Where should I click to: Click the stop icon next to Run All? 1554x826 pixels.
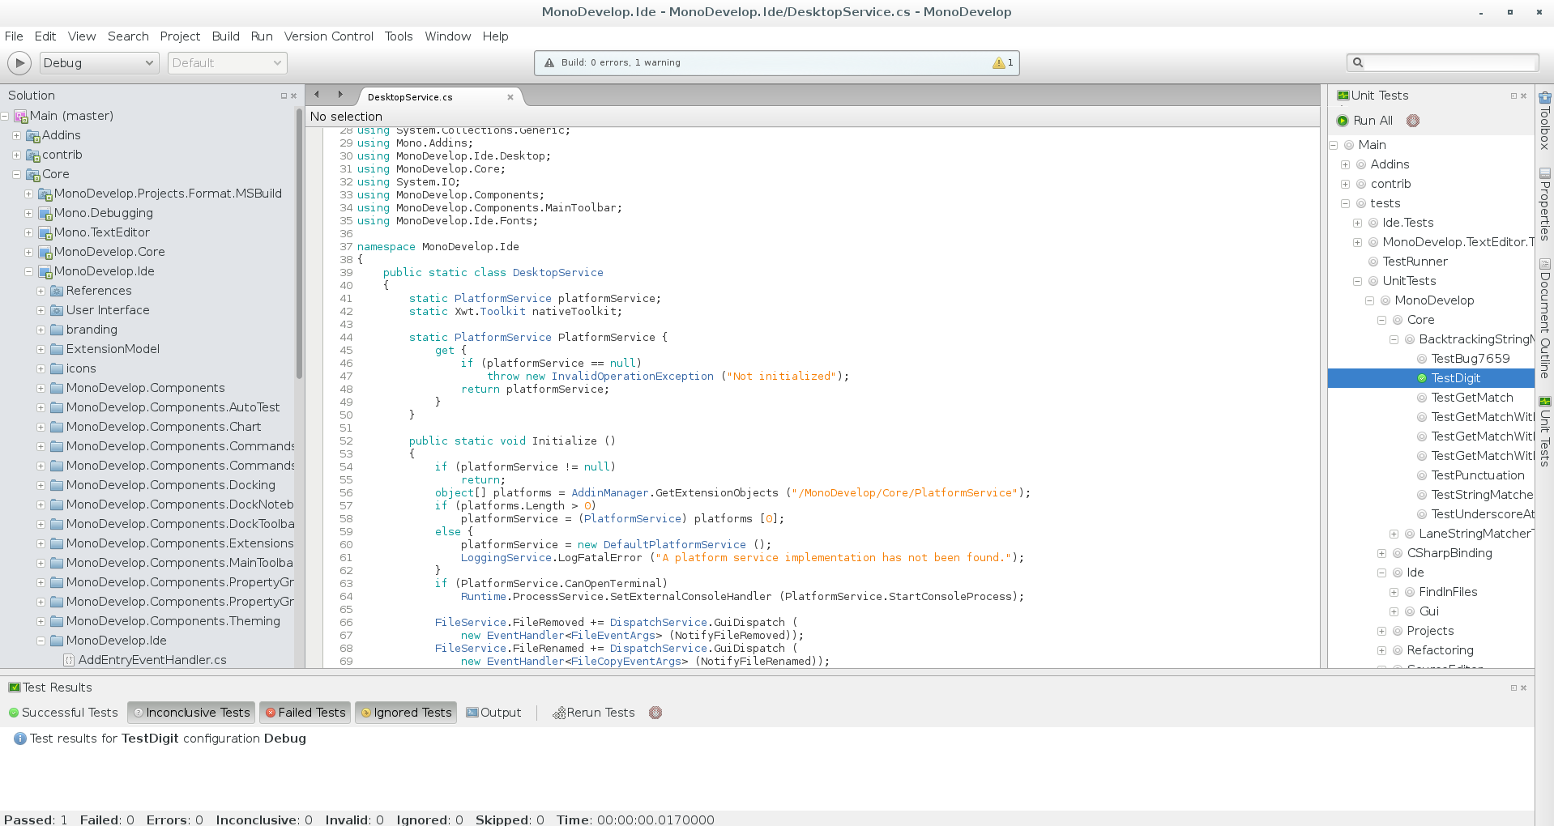pos(1413,121)
